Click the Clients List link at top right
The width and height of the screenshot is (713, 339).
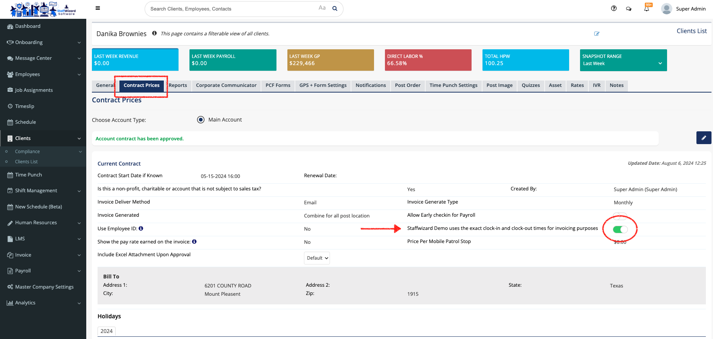[x=691, y=31]
